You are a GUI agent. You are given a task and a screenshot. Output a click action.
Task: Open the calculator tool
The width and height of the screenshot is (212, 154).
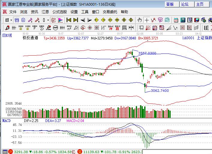click(x=183, y=20)
